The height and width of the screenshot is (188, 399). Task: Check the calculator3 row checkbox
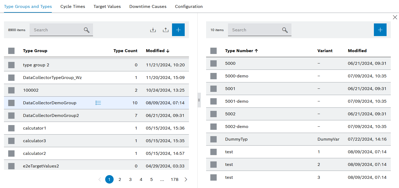tap(11, 141)
